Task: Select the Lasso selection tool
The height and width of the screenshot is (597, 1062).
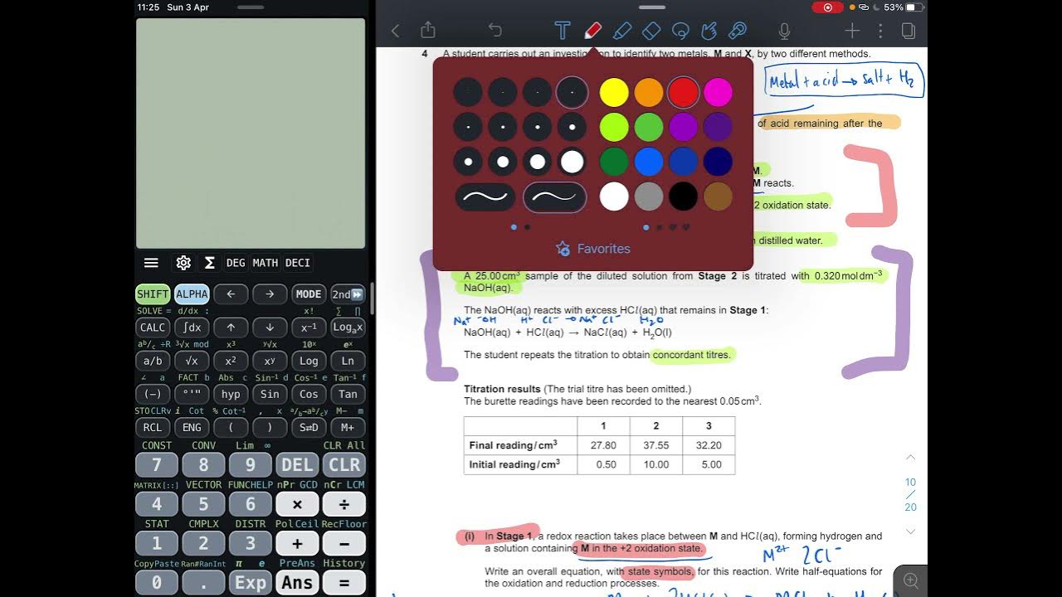Action: tap(680, 31)
